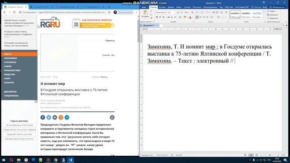
Task: Click the numbered list icon in Word
Action: (202, 12)
